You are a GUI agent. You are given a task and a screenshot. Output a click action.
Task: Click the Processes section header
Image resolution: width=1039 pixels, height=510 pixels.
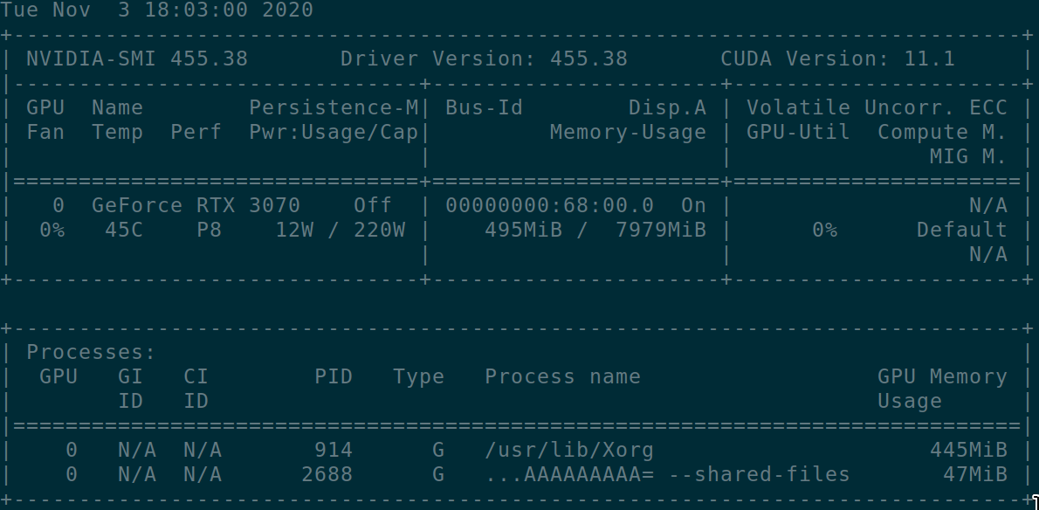[91, 352]
